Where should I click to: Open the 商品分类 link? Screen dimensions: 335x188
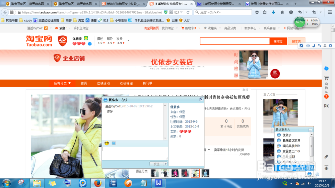(230, 28)
